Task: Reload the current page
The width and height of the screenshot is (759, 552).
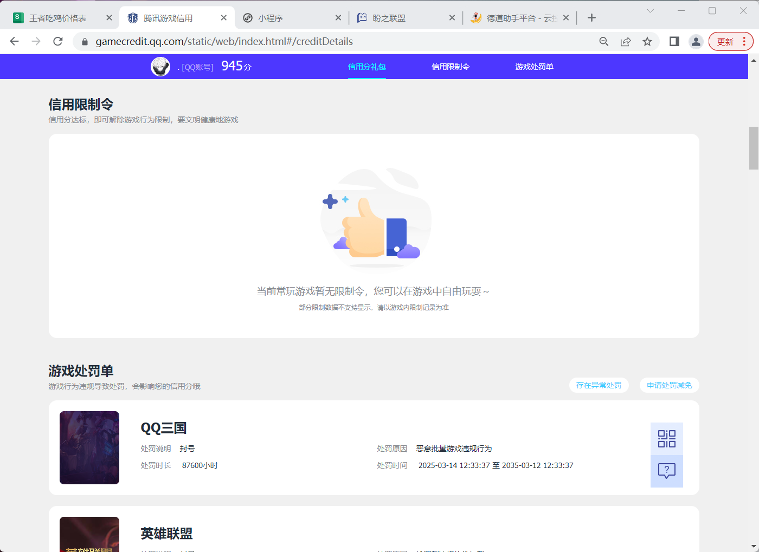Action: (58, 41)
